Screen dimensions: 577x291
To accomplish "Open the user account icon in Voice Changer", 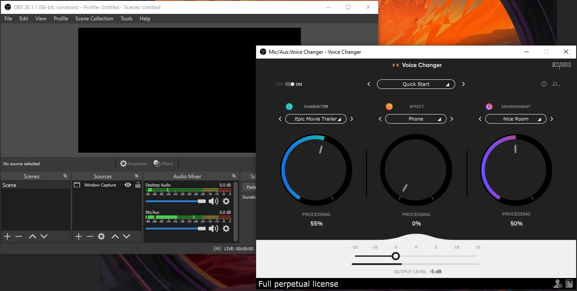I will coord(556,84).
